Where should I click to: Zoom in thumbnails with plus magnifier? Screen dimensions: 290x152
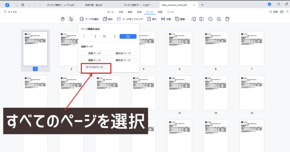[219, 19]
